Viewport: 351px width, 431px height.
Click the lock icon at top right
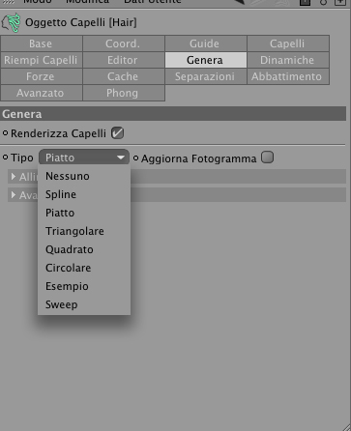[305, 2]
